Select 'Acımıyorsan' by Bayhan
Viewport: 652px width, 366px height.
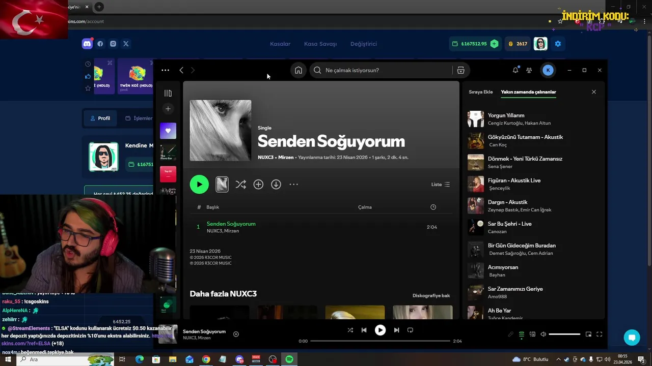point(533,271)
